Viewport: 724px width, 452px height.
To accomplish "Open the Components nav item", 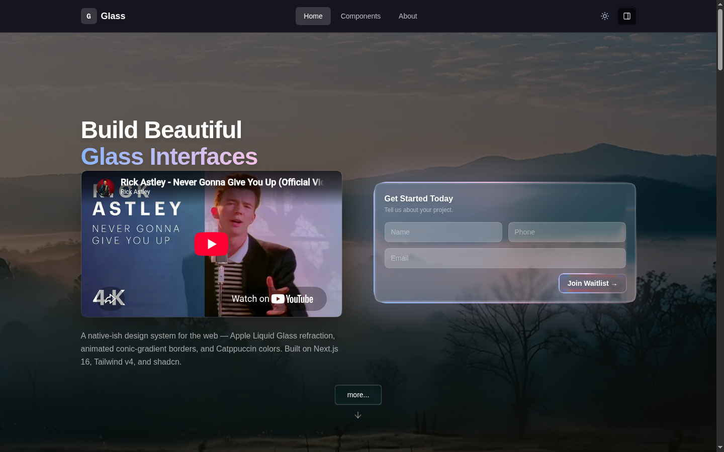I will click(360, 16).
